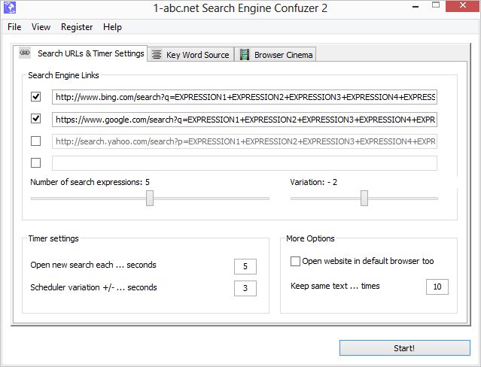This screenshot has height=367, width=481.
Task: Open the Help menu
Action: (x=112, y=27)
